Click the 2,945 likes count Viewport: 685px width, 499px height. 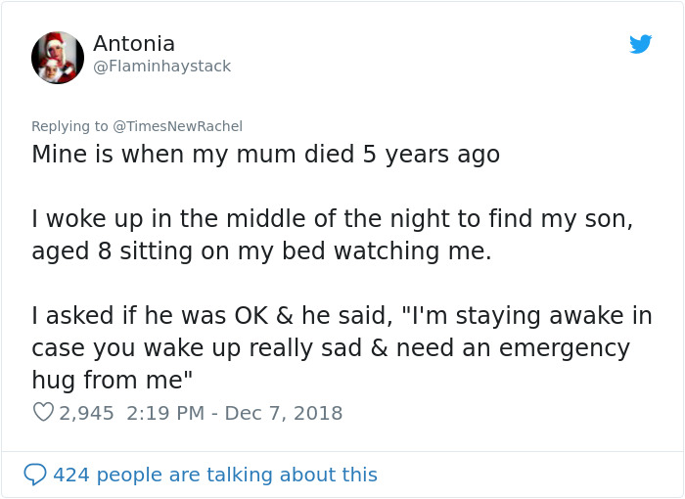pos(86,413)
